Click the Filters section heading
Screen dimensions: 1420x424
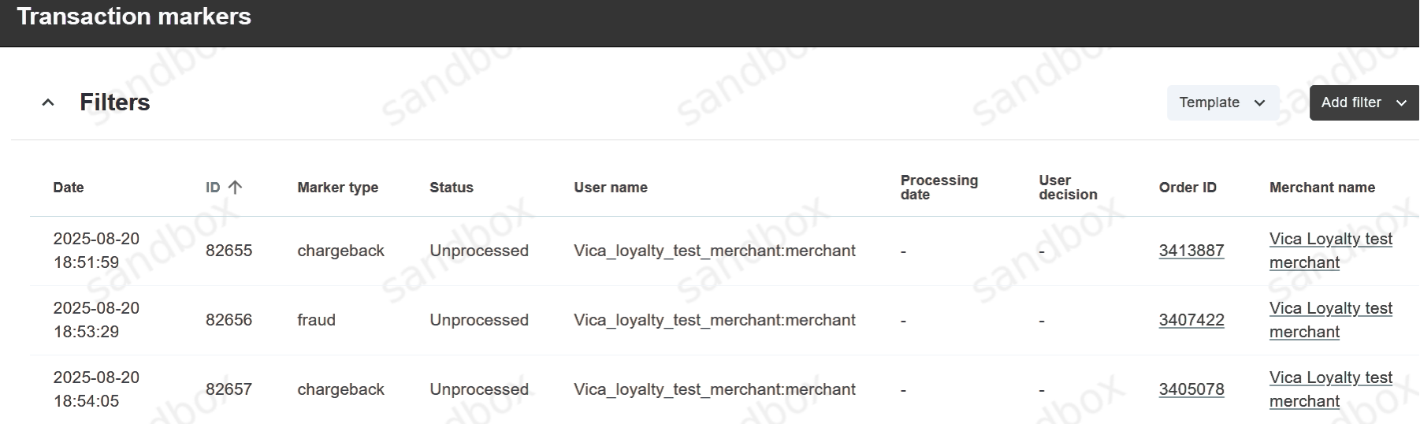tap(115, 102)
